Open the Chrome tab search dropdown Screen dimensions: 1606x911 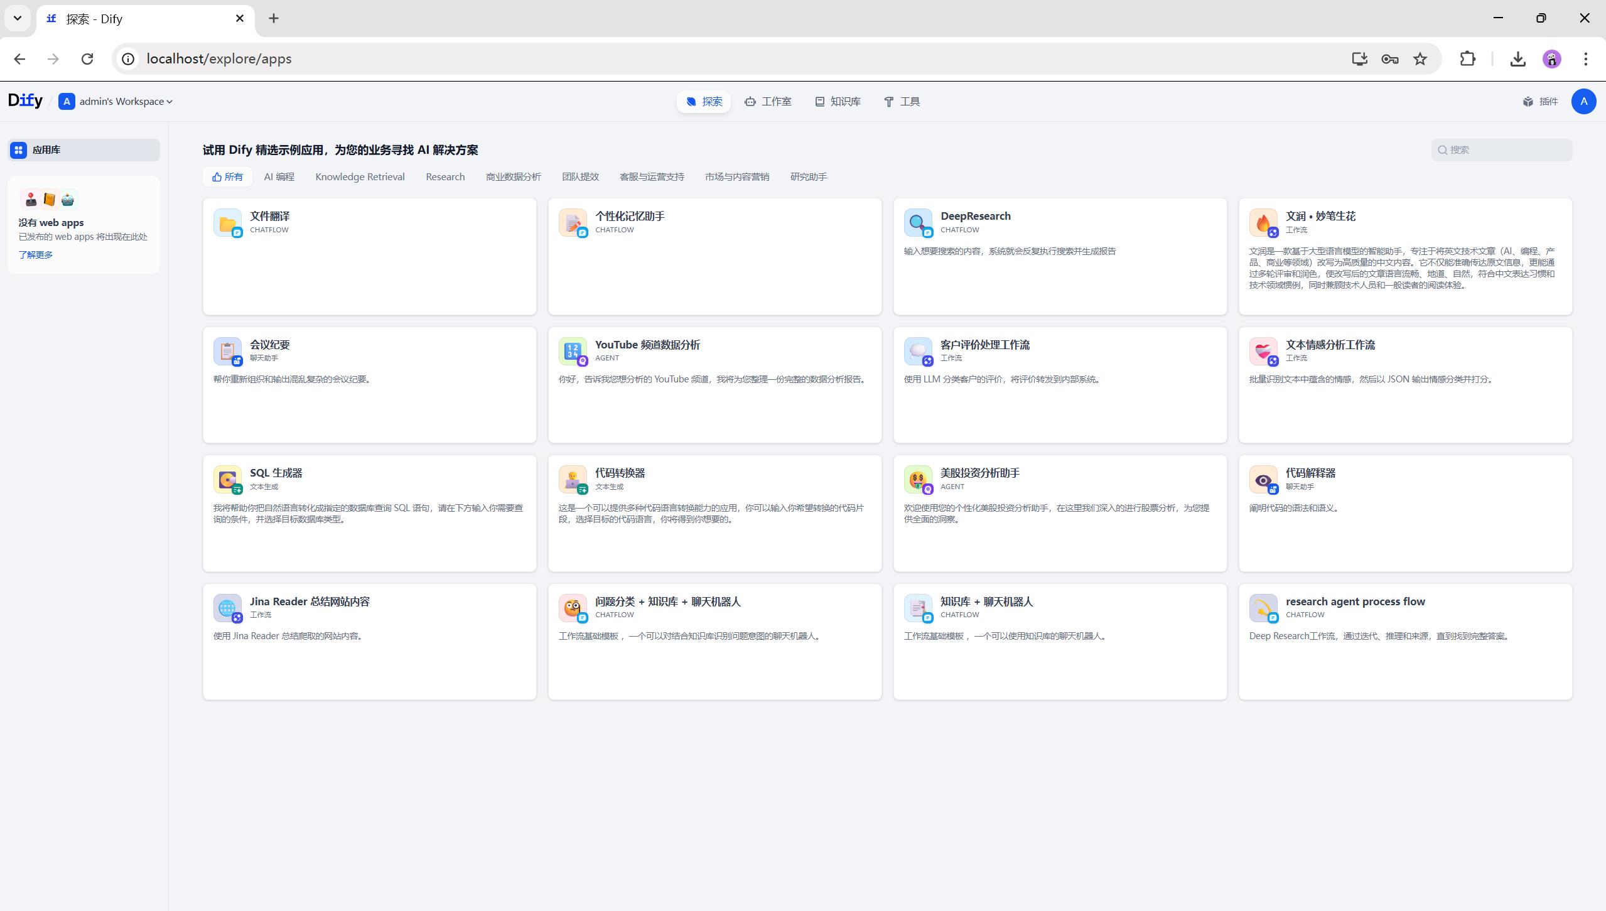coord(18,18)
